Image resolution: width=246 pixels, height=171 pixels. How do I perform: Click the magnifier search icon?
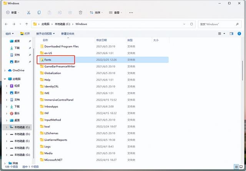pyautogui.click(x=237, y=24)
